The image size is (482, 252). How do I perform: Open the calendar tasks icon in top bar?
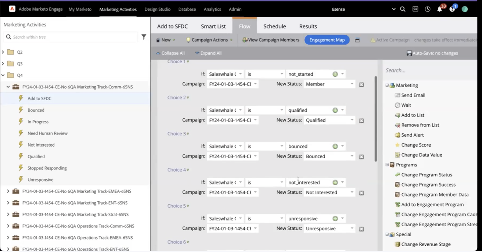pos(415,9)
